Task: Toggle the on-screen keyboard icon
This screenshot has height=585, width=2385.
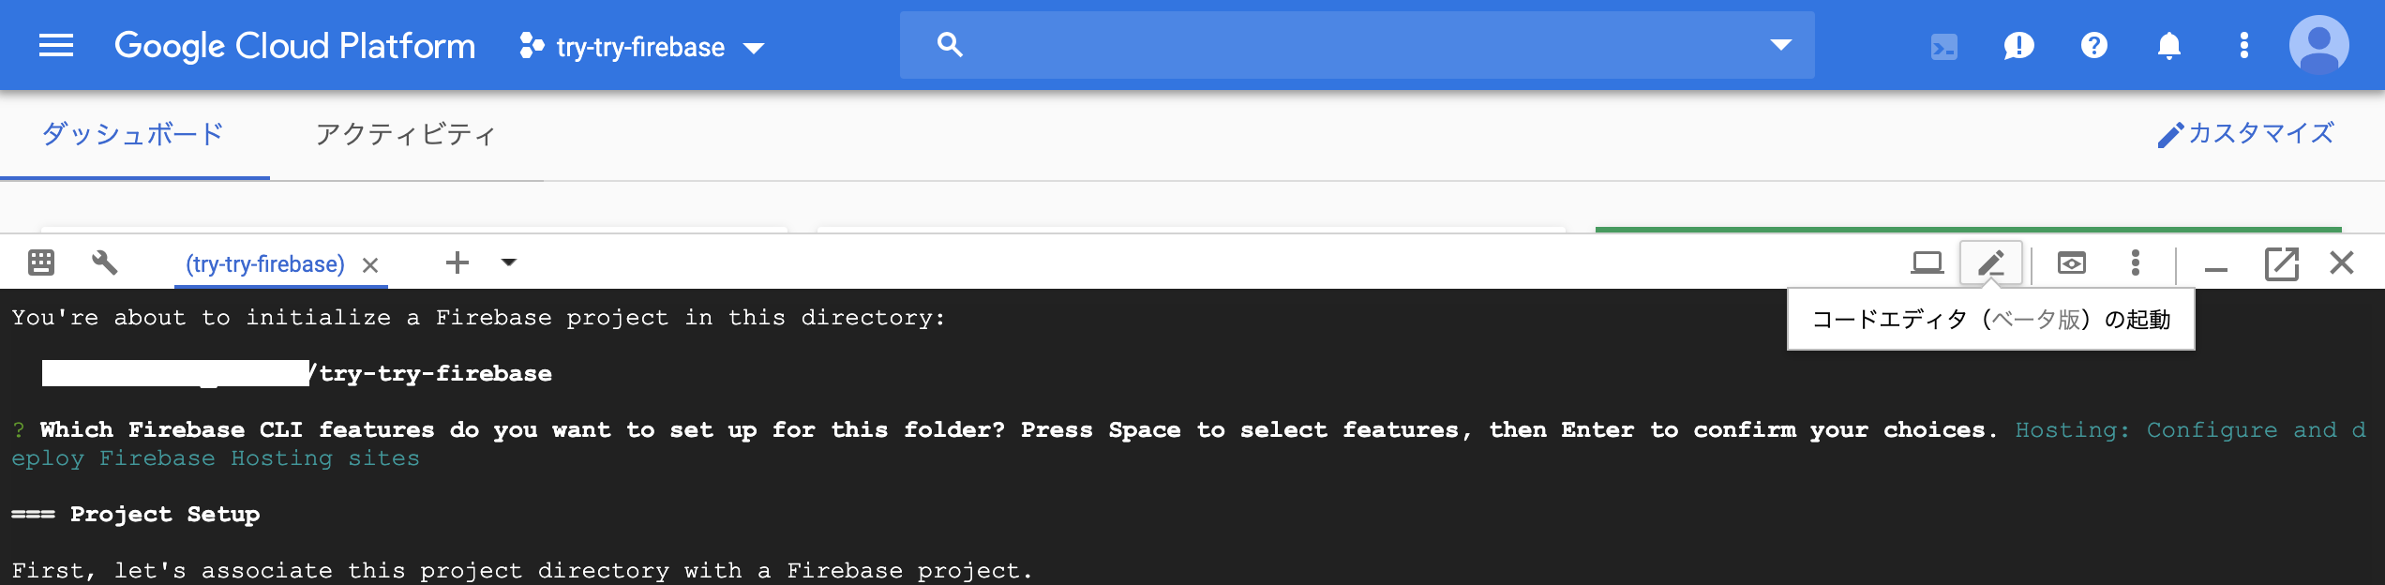Action: click(x=41, y=262)
